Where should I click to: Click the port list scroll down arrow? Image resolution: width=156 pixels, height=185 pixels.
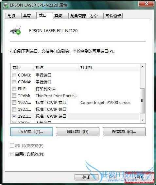[143, 120]
